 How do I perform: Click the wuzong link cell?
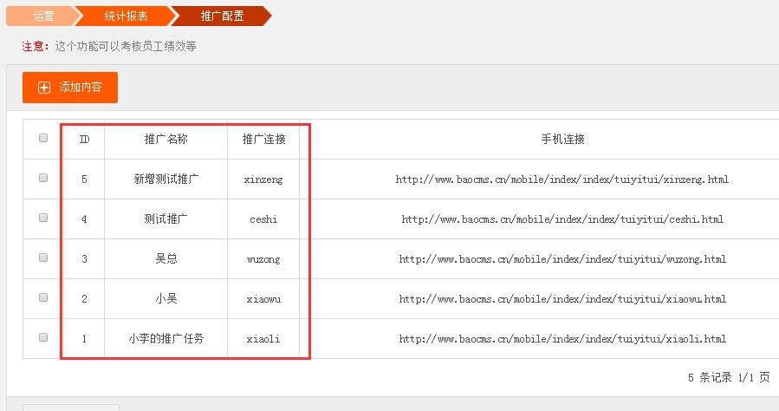tap(263, 259)
